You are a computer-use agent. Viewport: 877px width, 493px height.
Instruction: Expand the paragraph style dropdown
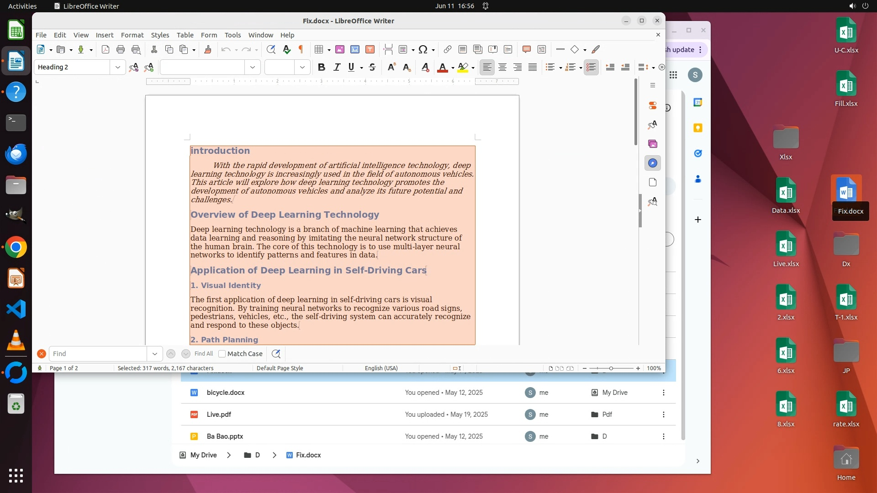pyautogui.click(x=118, y=67)
